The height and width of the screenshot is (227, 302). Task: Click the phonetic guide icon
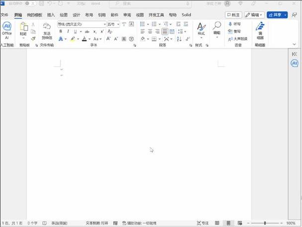click(x=124, y=24)
